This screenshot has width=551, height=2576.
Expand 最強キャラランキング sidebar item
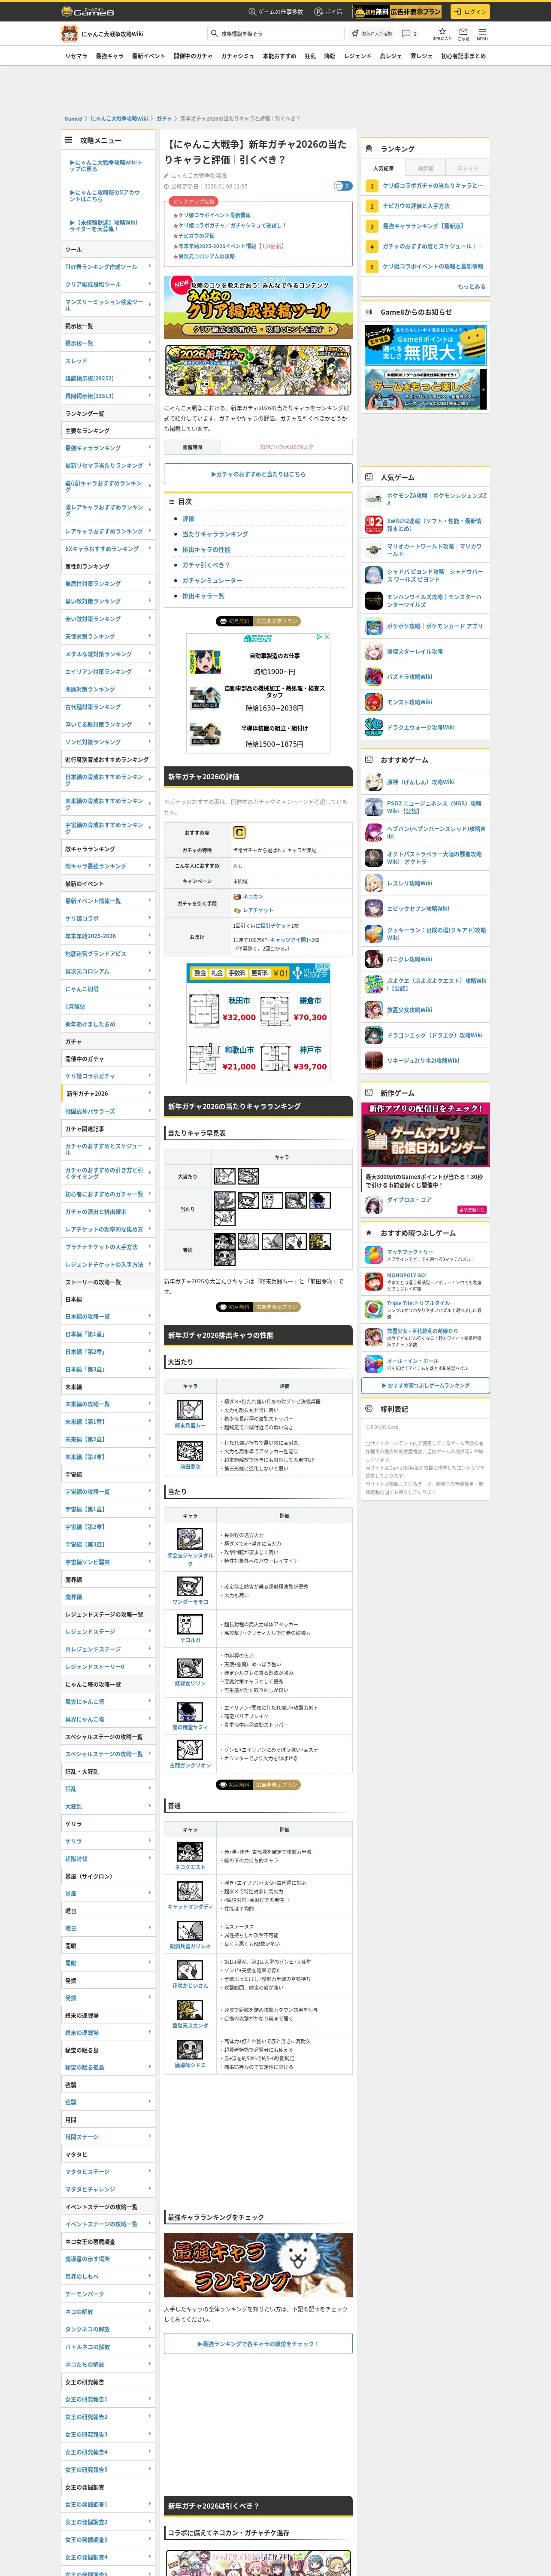tap(108, 448)
